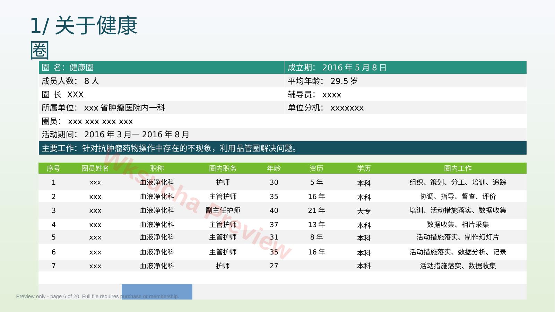Click row number '6' cell

(x=53, y=252)
